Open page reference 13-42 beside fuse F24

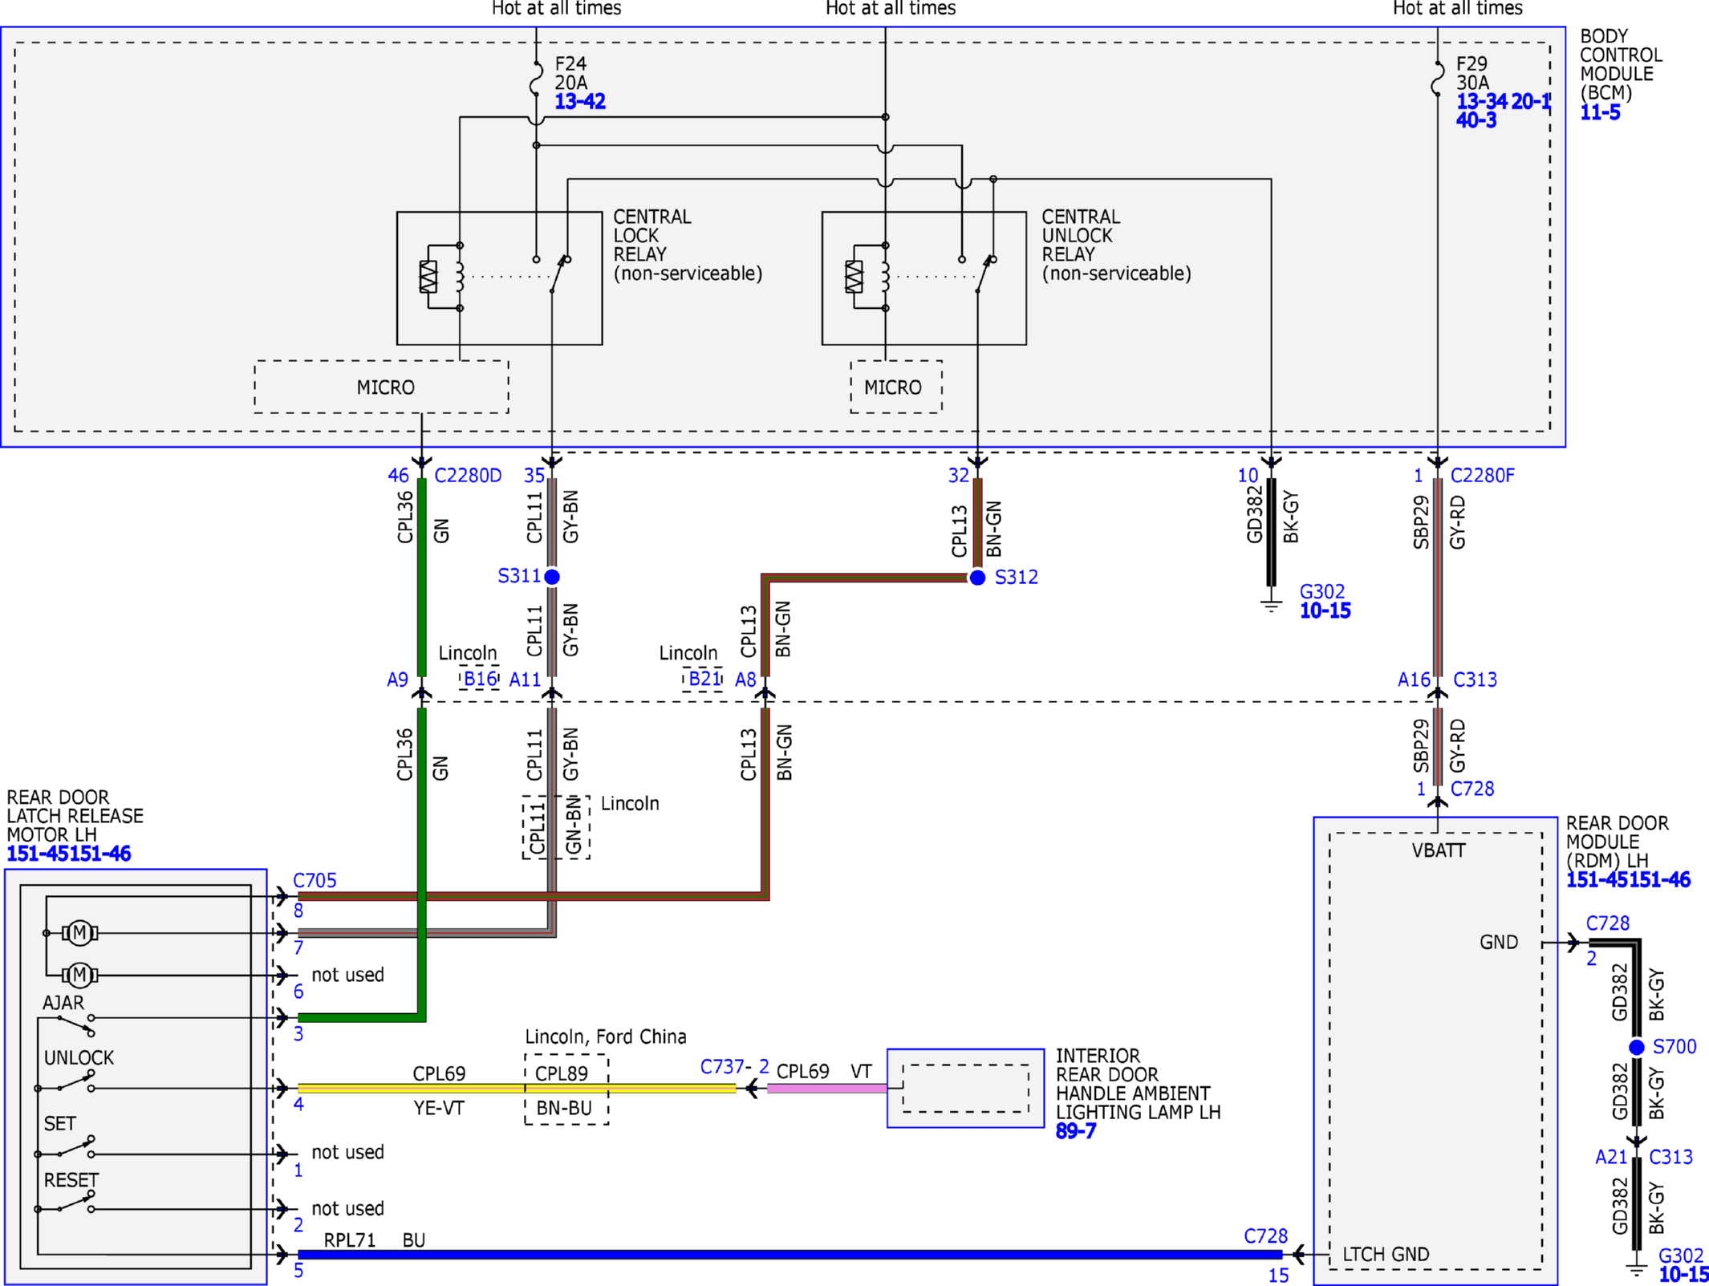coord(579,102)
